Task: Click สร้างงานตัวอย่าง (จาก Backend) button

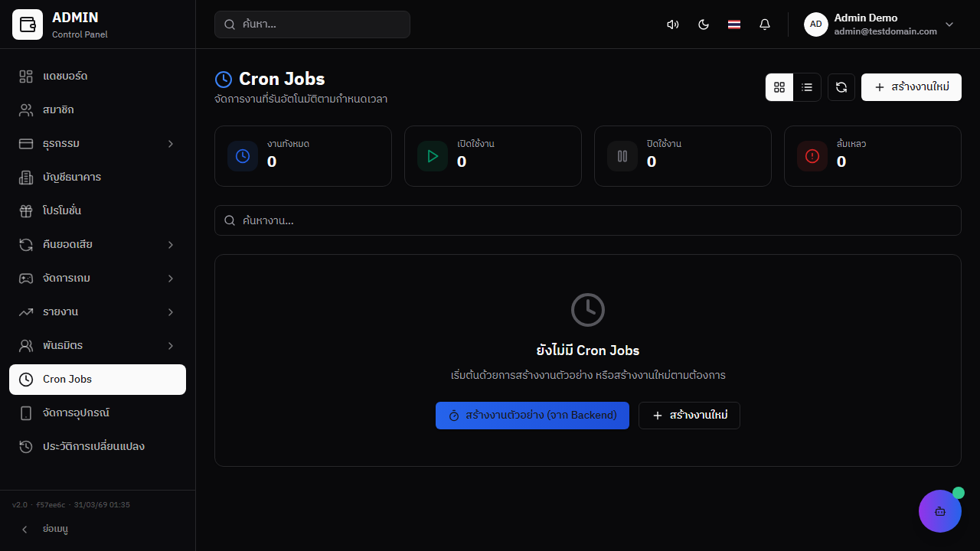Action: tap(532, 416)
